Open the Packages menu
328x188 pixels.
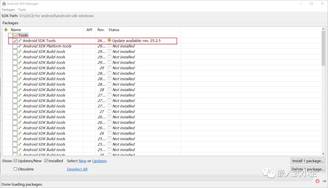tap(9, 10)
